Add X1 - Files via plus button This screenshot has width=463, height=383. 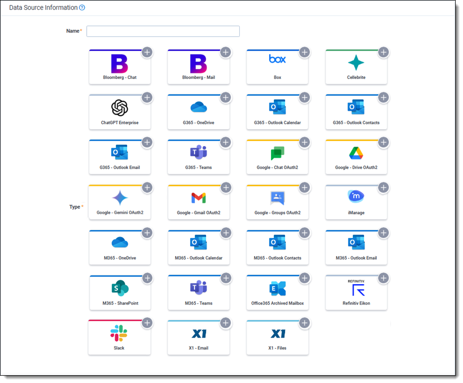[x=305, y=323]
